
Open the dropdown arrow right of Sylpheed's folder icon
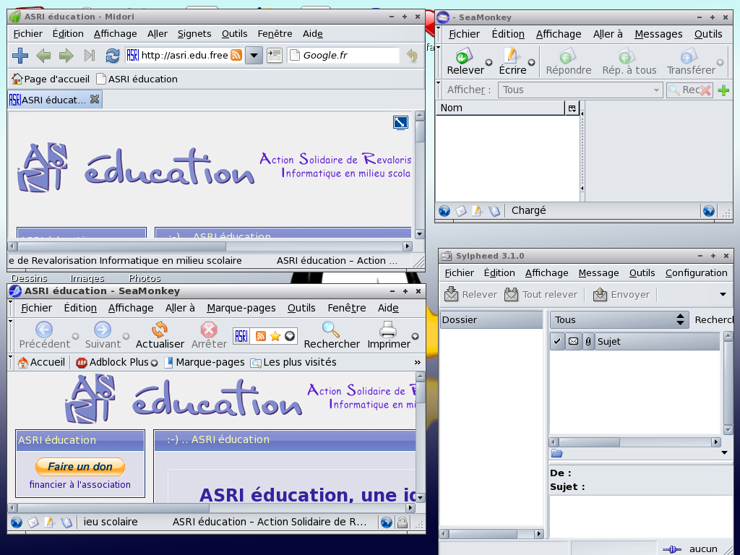(724, 453)
